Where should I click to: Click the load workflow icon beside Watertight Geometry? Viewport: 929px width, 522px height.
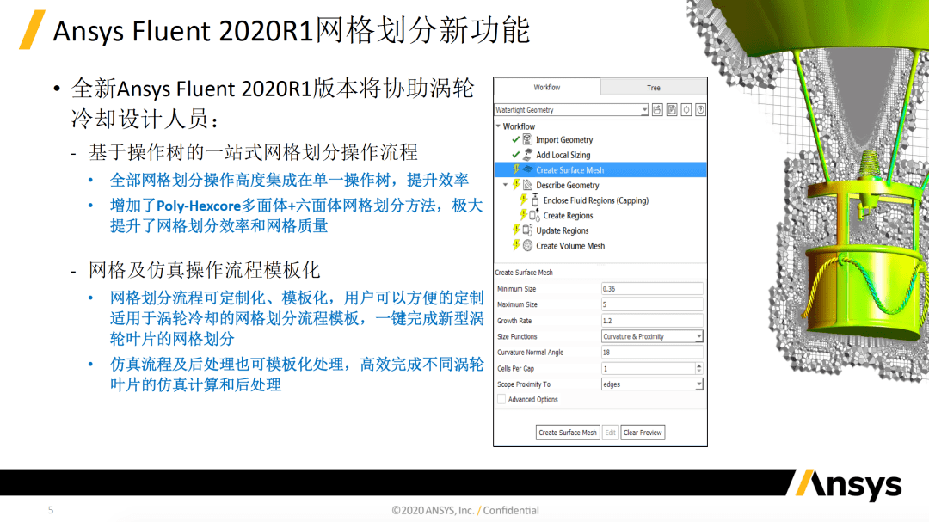coord(657,110)
